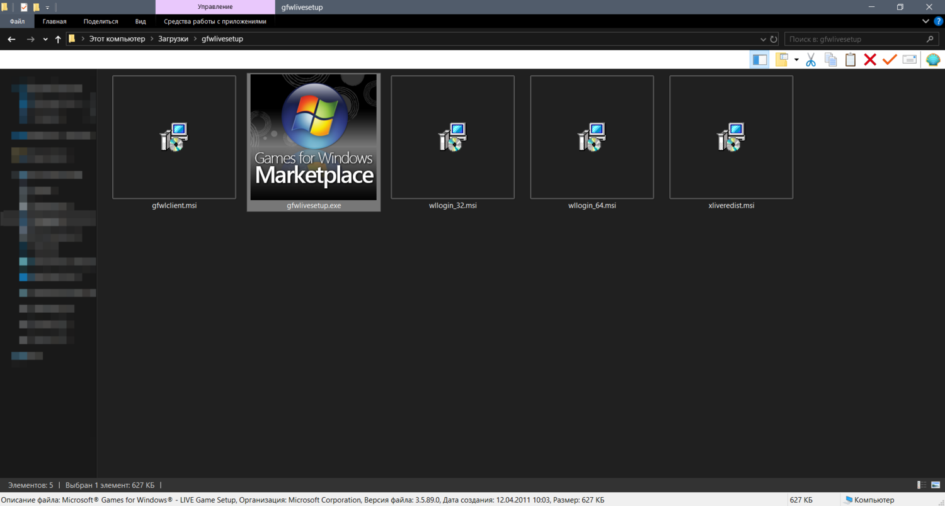Open the address bar history dropdown
Image resolution: width=945 pixels, height=506 pixels.
[763, 39]
